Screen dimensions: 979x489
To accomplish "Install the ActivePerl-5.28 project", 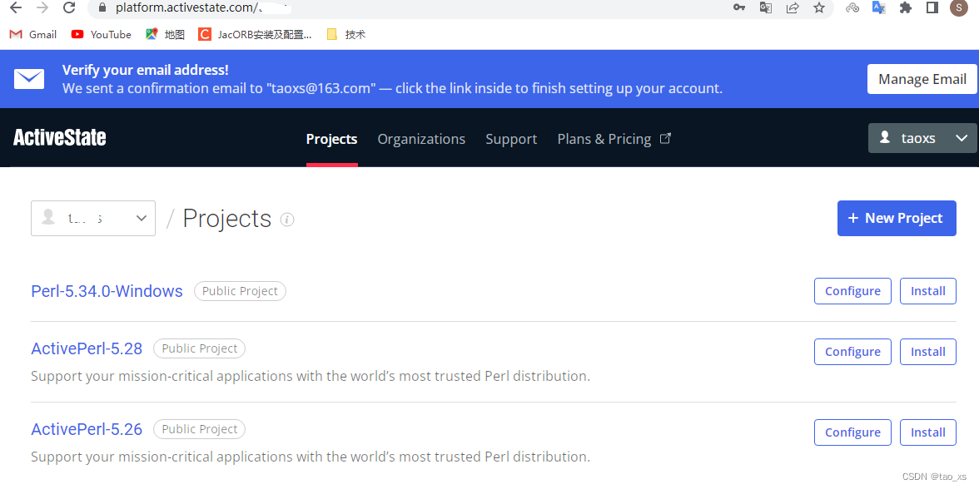I will click(x=927, y=352).
